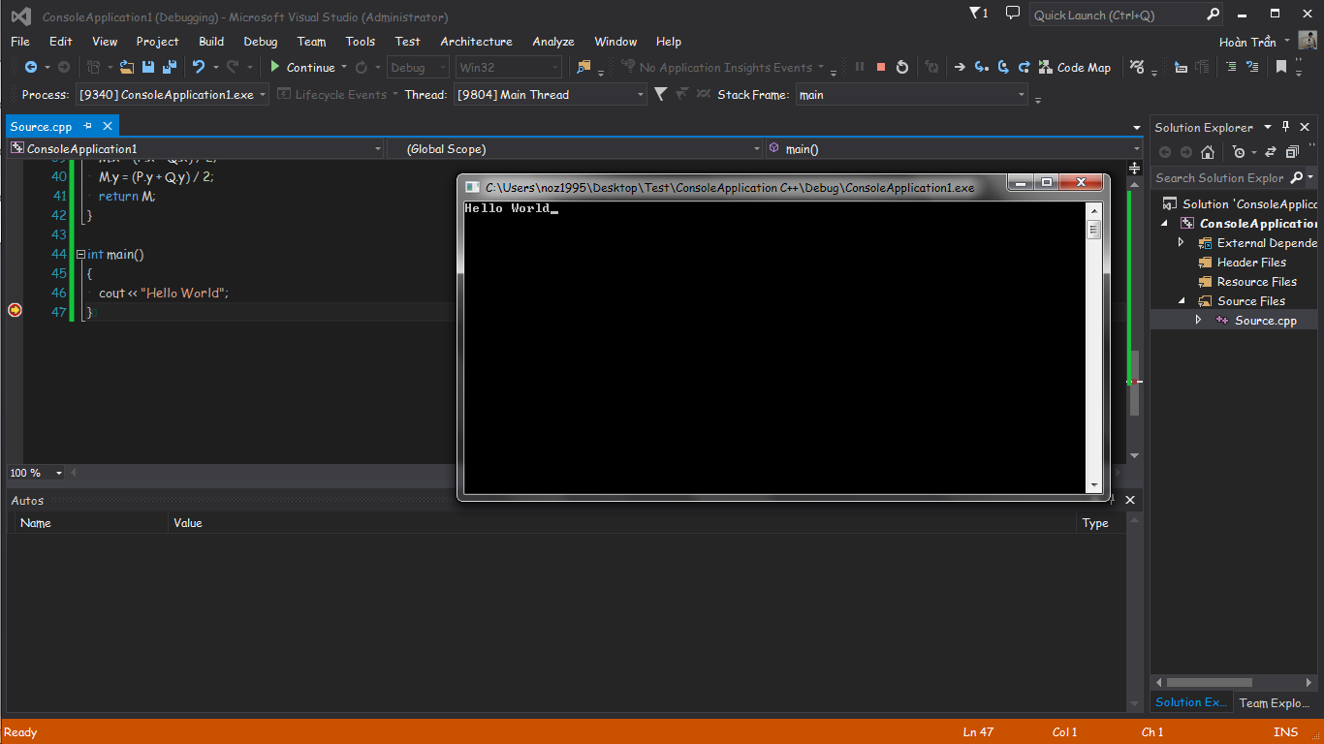Click the Restart debugging icon
Viewport: 1324px width, 744px height.
[902, 67]
